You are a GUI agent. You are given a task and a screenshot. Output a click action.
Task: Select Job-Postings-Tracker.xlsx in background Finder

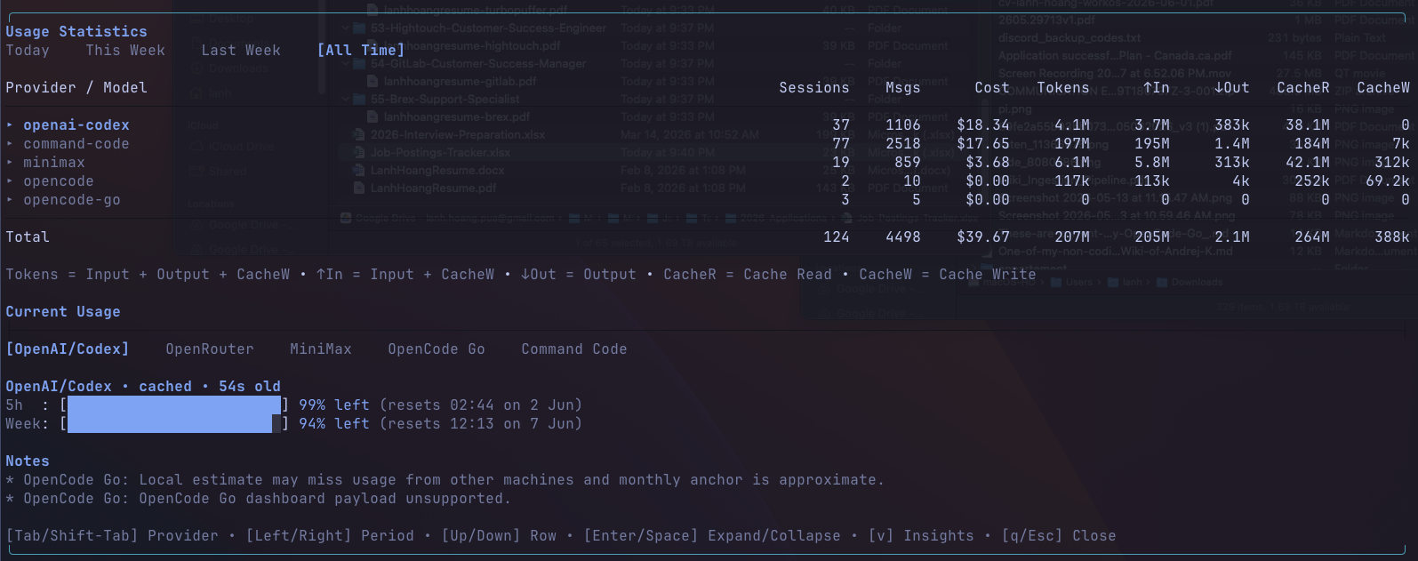point(440,152)
